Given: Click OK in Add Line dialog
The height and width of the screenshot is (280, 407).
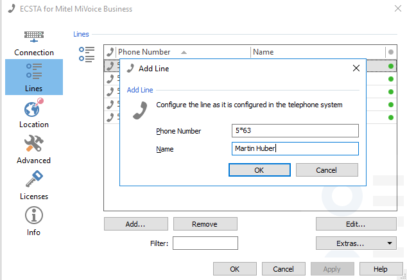Looking at the screenshot, I should tap(259, 170).
